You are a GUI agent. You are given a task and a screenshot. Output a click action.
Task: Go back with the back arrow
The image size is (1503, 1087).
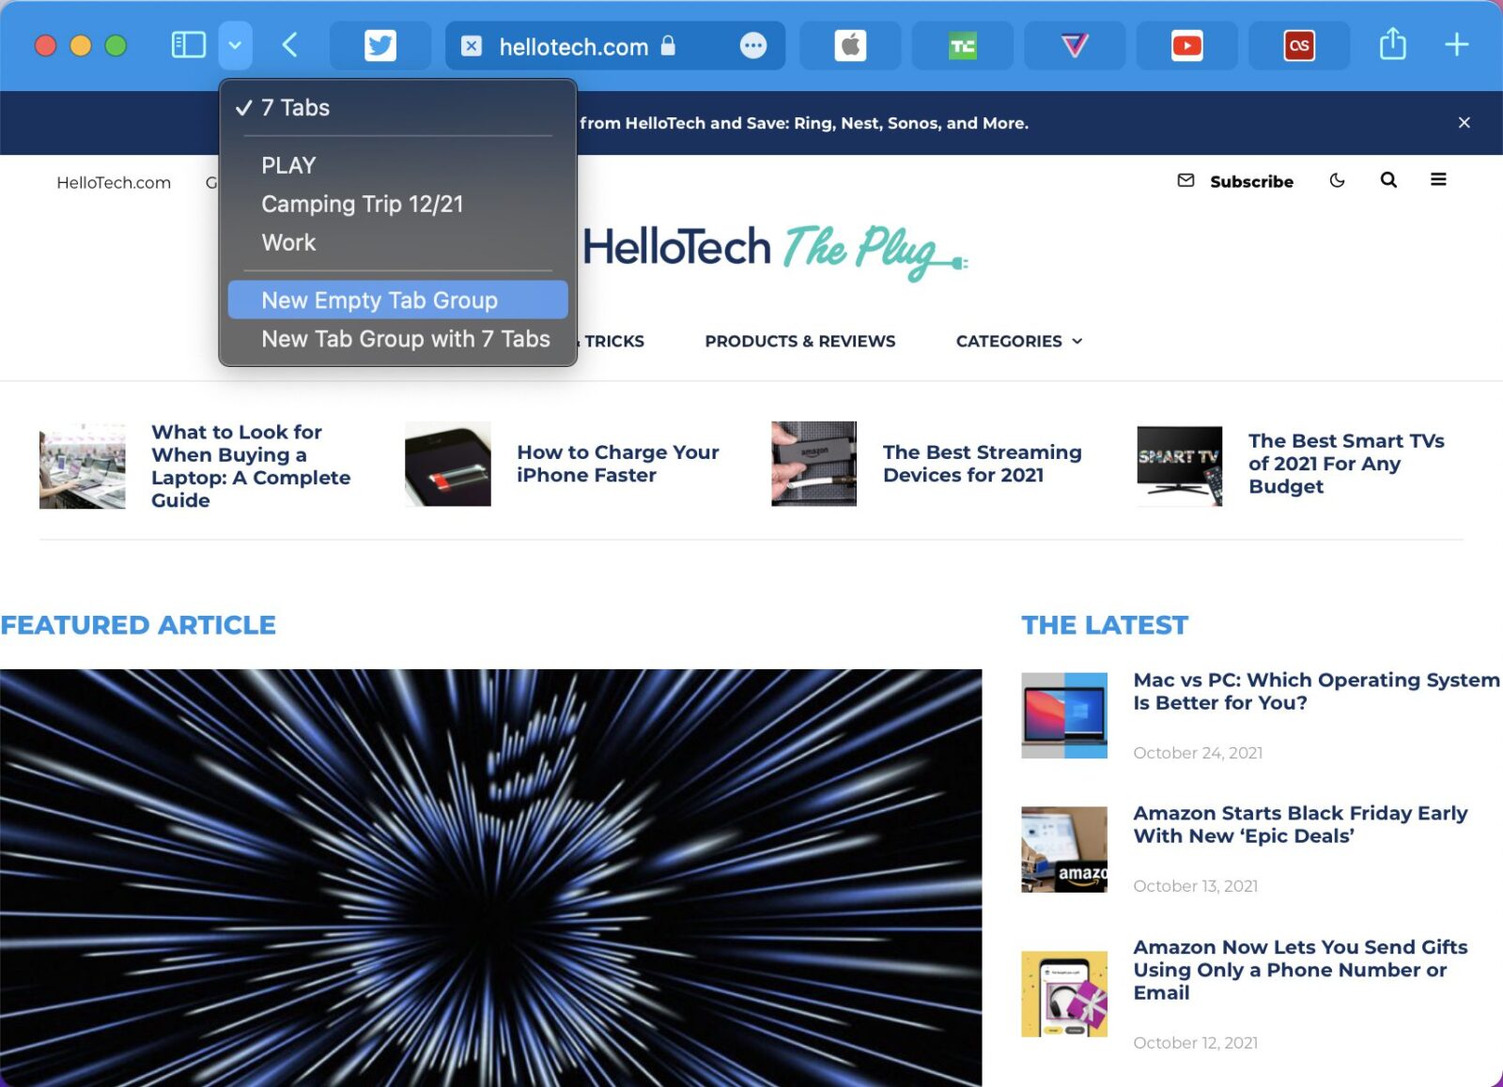pyautogui.click(x=290, y=45)
